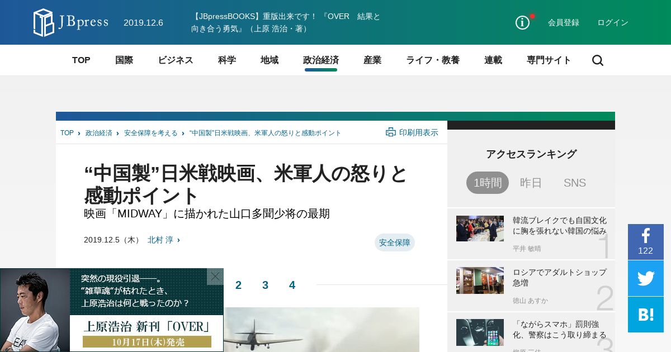Go to 政治経済 breadcrumb link
671x352 pixels.
[x=99, y=133]
